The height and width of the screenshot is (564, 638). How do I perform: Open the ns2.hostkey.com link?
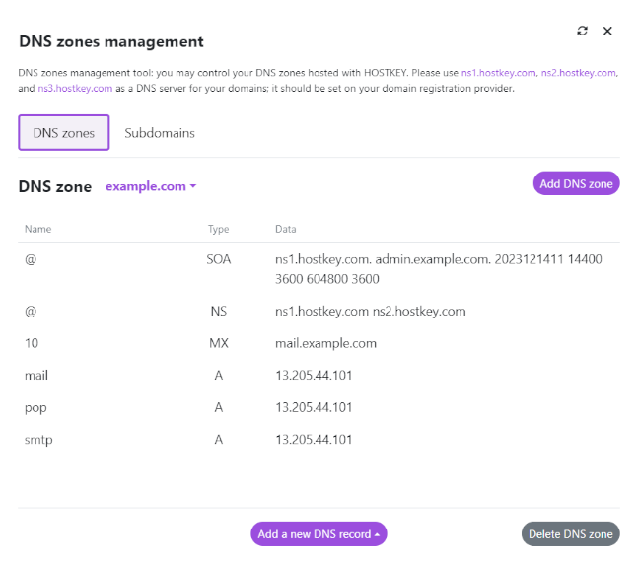tap(578, 74)
